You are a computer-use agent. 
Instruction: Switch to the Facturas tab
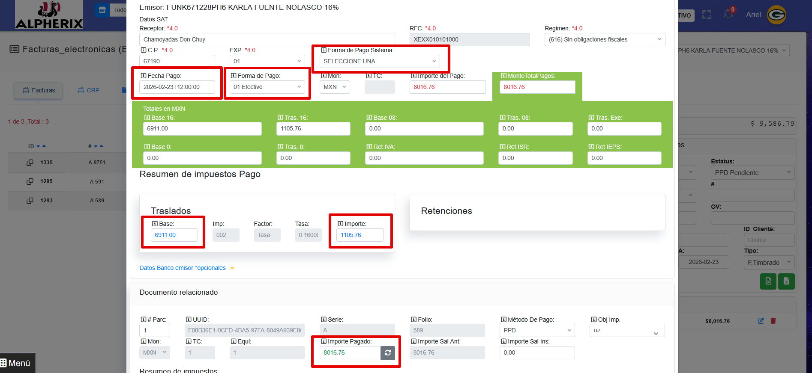(x=39, y=90)
